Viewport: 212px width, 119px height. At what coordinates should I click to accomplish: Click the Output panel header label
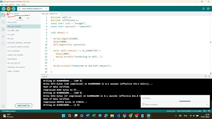(x=44, y=76)
